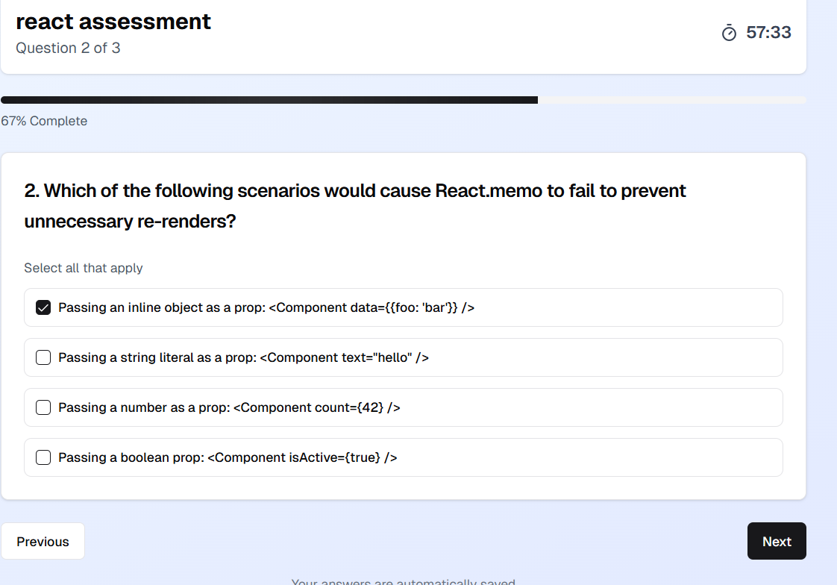Click the filled portion of progress bar
837x585 pixels.
tap(269, 100)
